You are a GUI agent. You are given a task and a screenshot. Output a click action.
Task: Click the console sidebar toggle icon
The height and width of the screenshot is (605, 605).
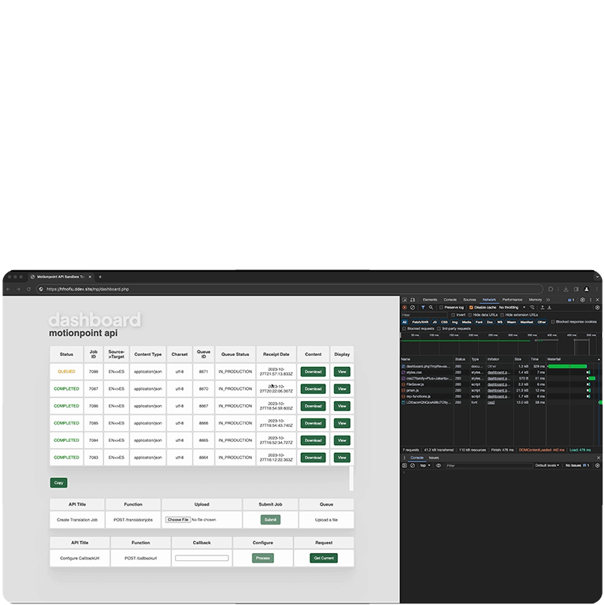404,466
